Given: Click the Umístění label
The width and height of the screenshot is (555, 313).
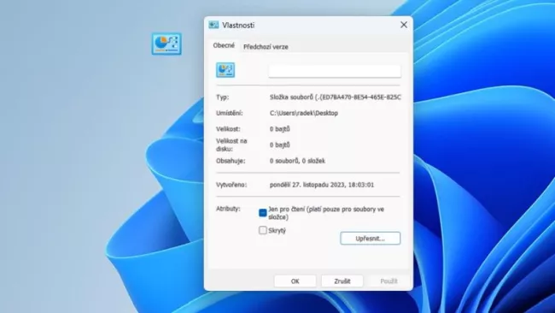Looking at the screenshot, I should pyautogui.click(x=230, y=113).
